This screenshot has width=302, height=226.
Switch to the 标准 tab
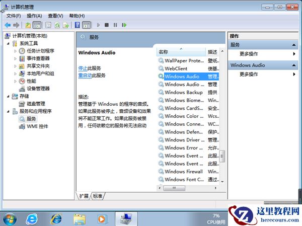(98, 196)
